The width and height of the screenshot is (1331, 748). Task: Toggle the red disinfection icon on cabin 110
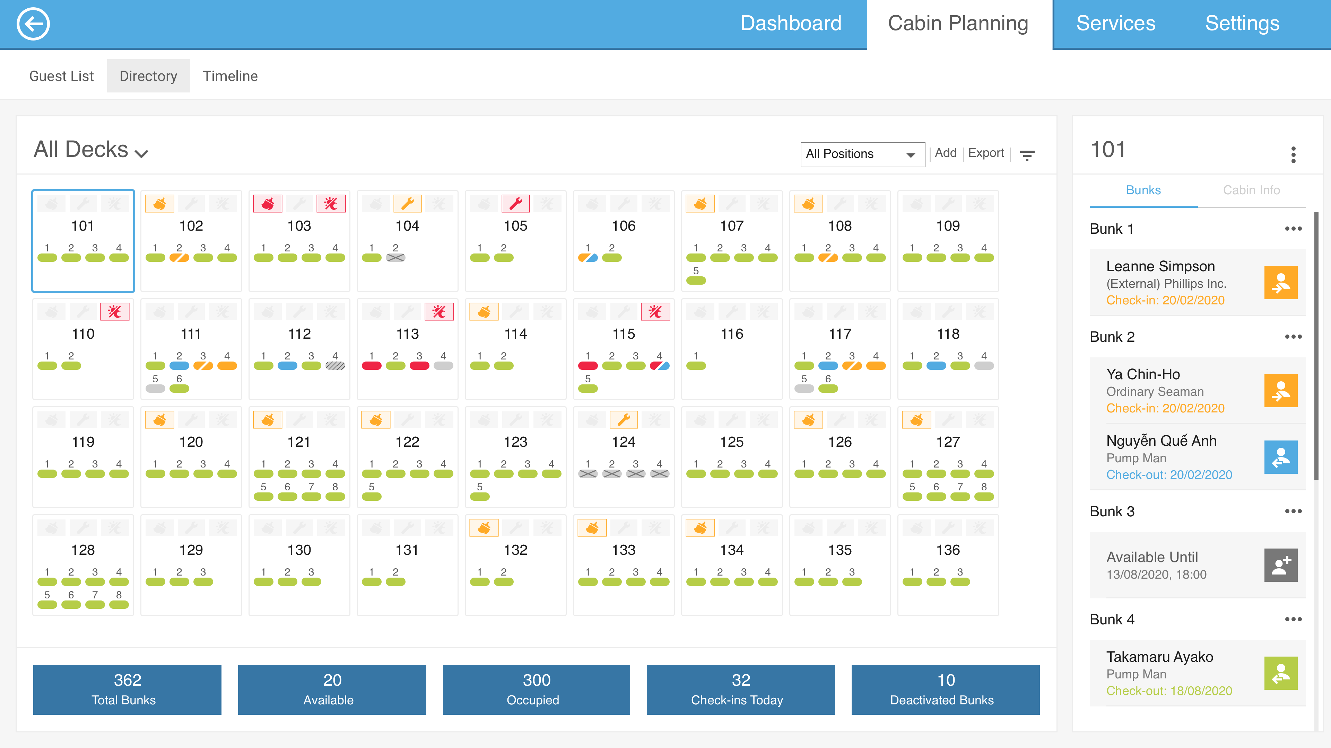click(115, 312)
